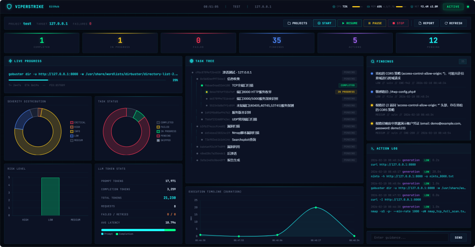Open the Projects list button
This screenshot has height=247, width=475.
pos(297,23)
